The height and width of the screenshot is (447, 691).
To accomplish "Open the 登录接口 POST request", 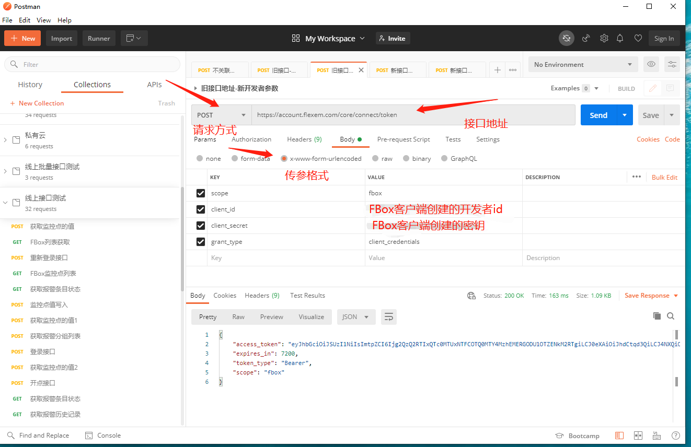I will [x=43, y=351].
